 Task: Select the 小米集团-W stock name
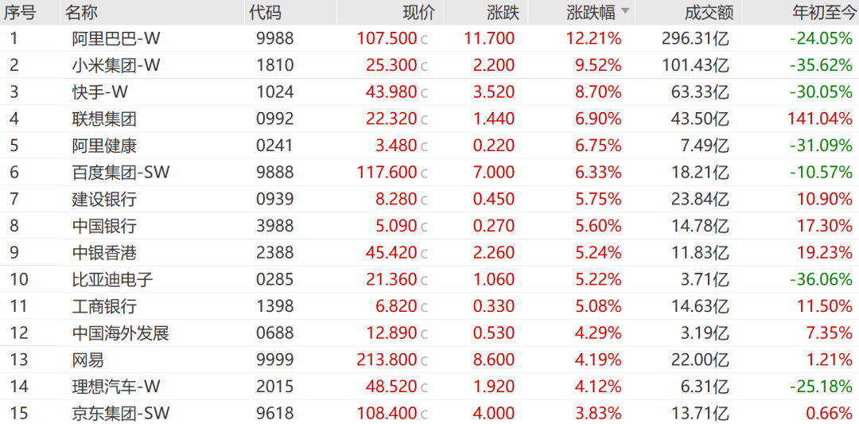[x=116, y=65]
